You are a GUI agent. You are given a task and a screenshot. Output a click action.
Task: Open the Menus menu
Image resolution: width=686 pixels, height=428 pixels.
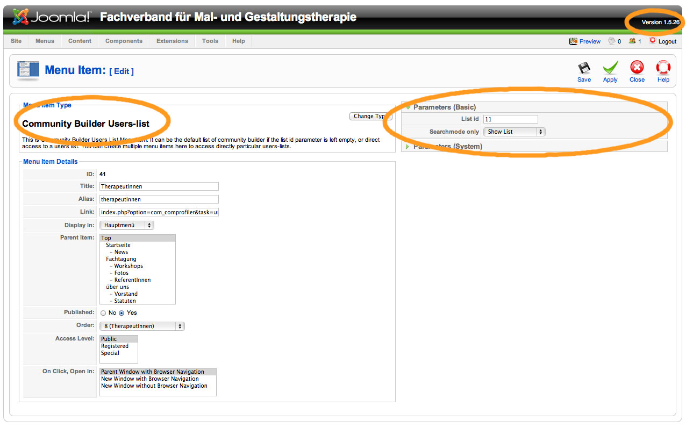(45, 41)
